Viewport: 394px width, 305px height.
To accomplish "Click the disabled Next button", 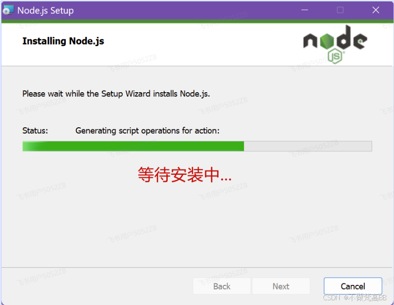I will [x=281, y=286].
